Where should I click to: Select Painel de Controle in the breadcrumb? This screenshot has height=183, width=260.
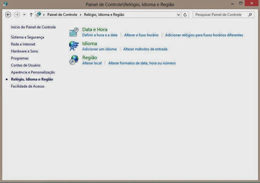(x=62, y=15)
